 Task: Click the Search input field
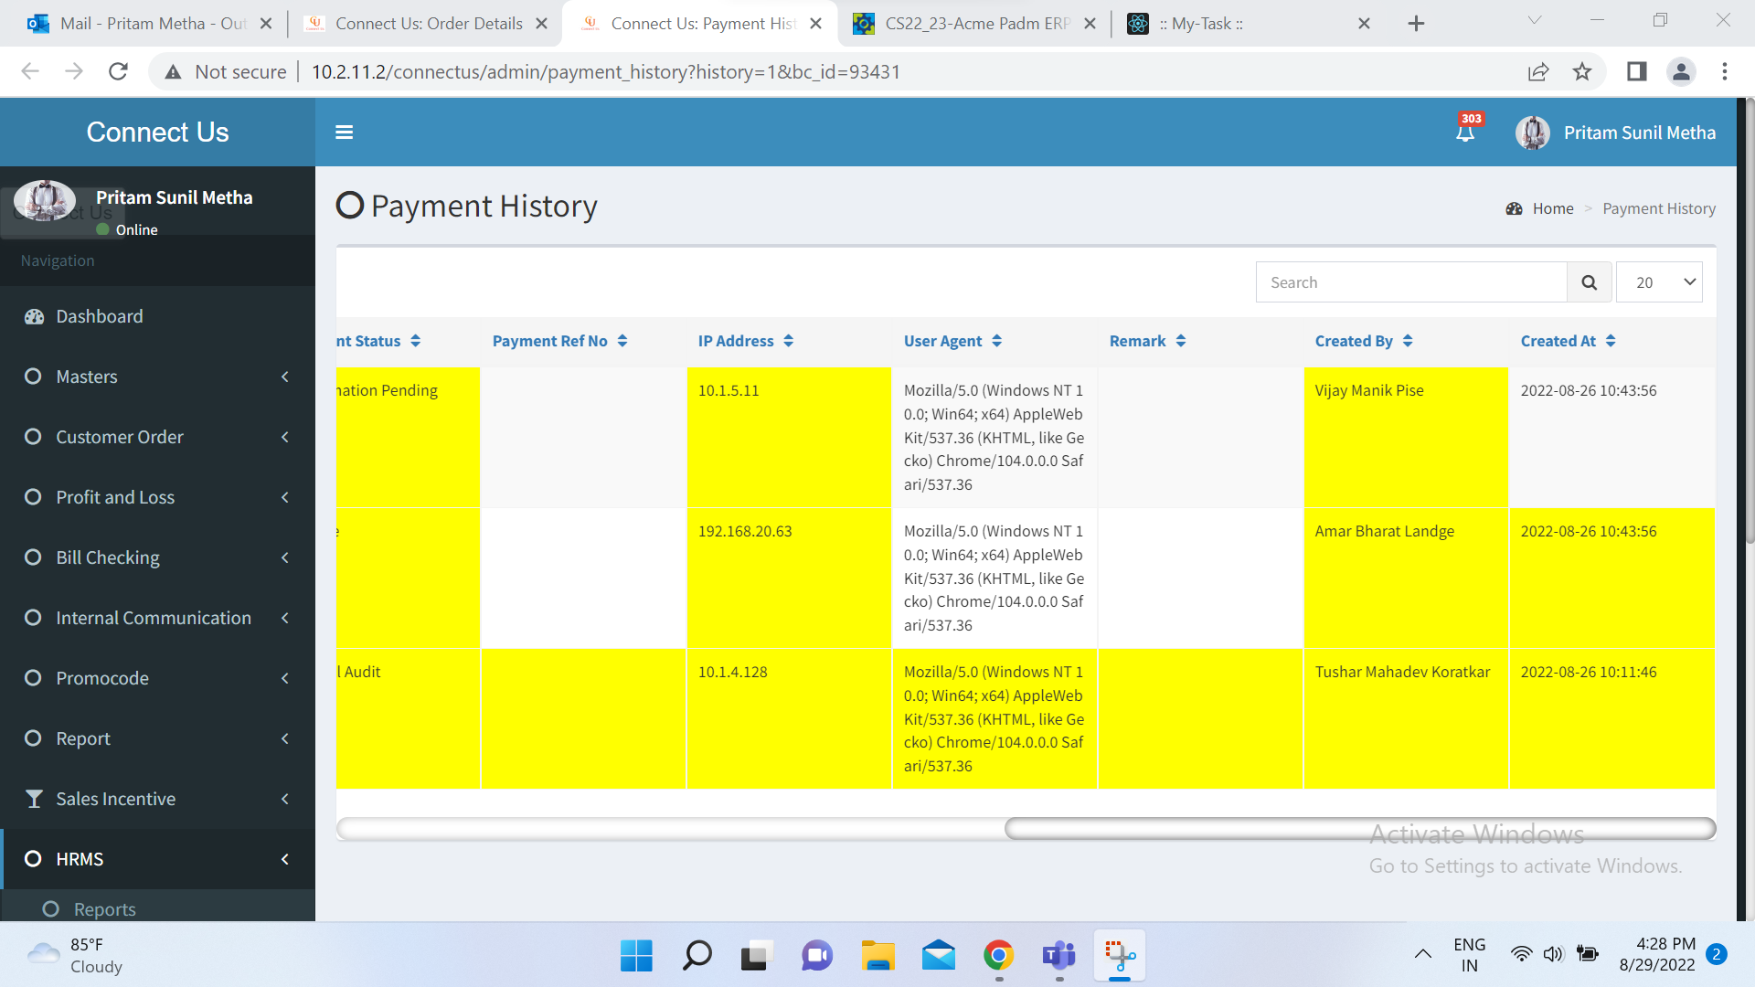click(1411, 282)
